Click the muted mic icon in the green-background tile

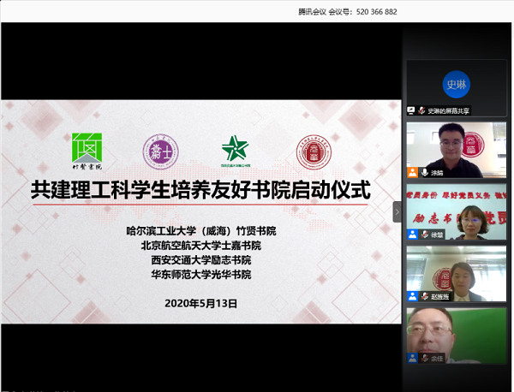[425, 358]
